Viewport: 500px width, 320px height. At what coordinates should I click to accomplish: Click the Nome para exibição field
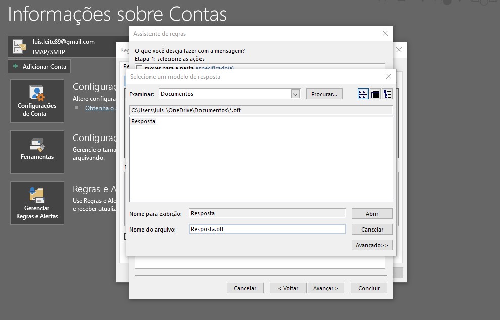pos(267,214)
